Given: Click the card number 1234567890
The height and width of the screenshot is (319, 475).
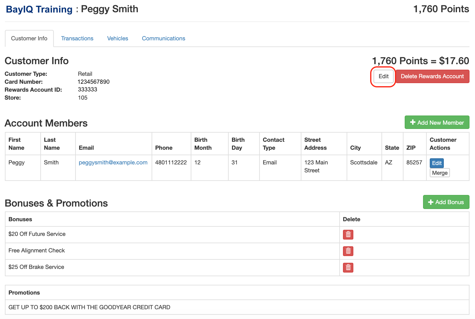Looking at the screenshot, I should (94, 82).
